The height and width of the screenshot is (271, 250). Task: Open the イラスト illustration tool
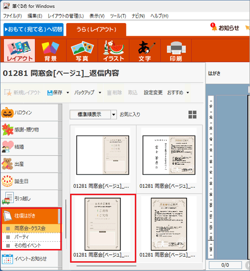[x=113, y=50]
